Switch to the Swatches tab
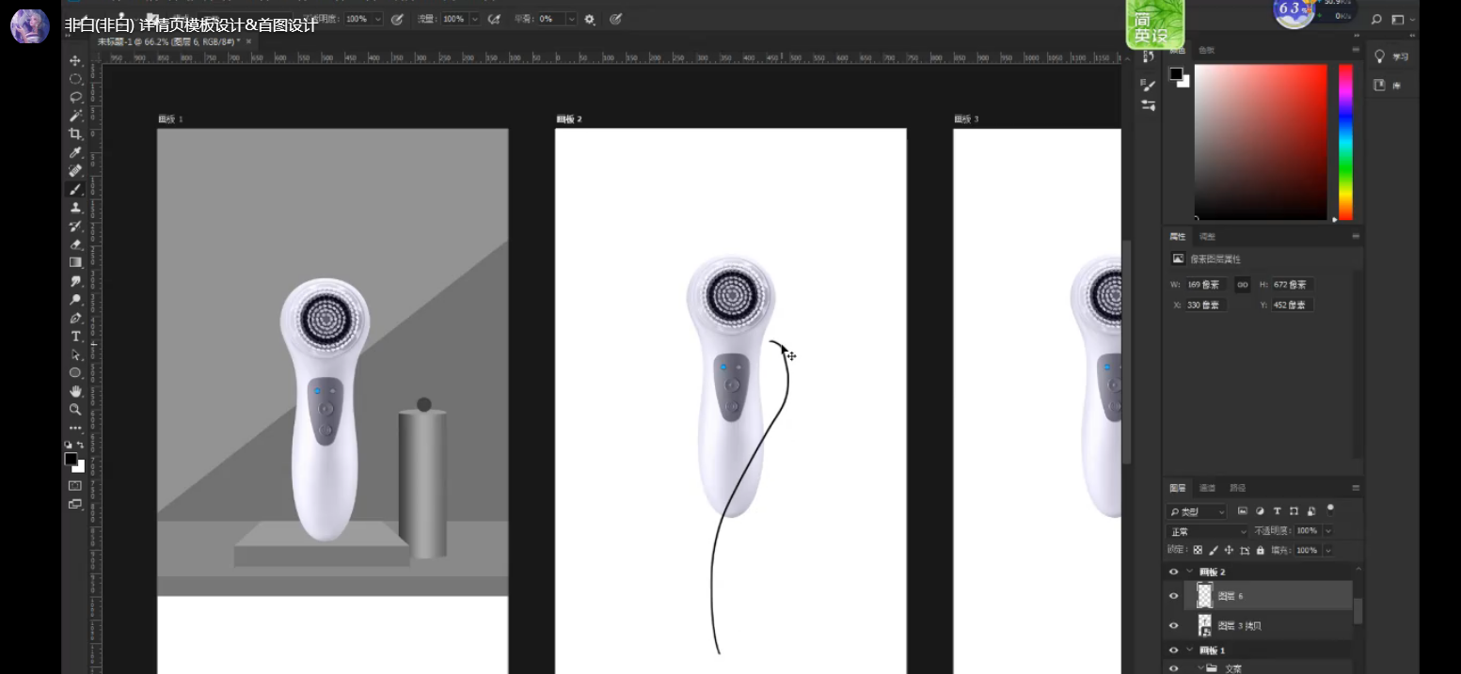Image resolution: width=1461 pixels, height=674 pixels. click(x=1207, y=50)
